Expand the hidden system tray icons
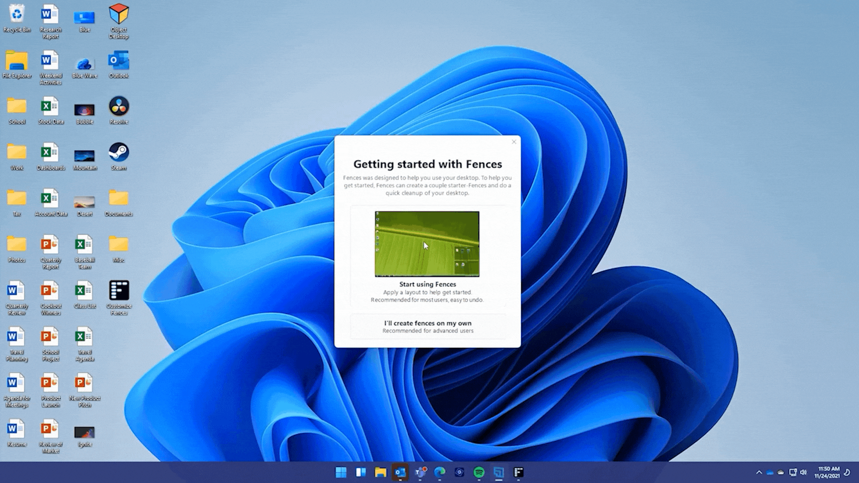The image size is (859, 483). pos(759,472)
